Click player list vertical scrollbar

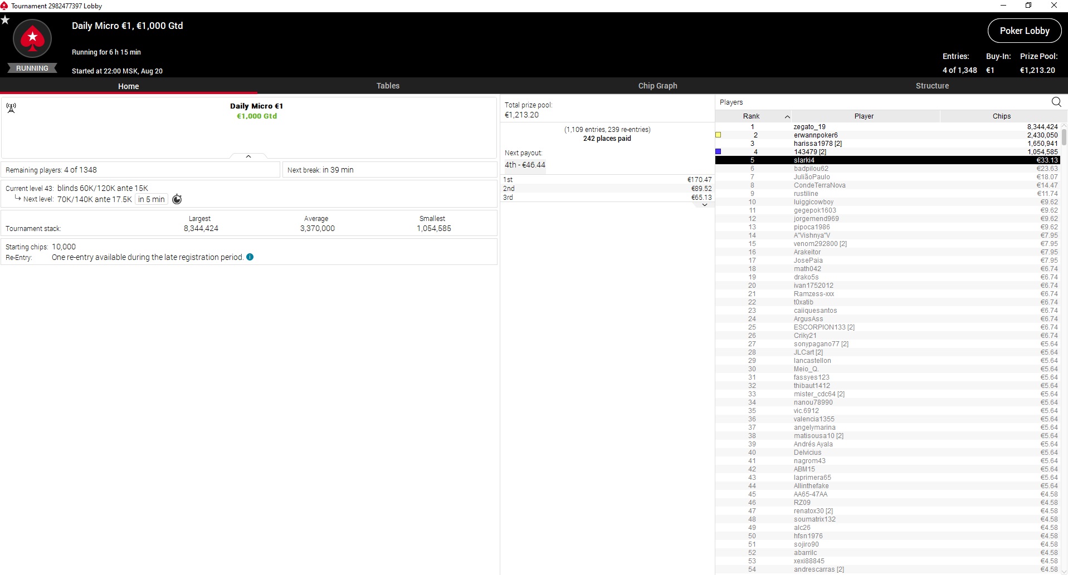click(x=1064, y=137)
